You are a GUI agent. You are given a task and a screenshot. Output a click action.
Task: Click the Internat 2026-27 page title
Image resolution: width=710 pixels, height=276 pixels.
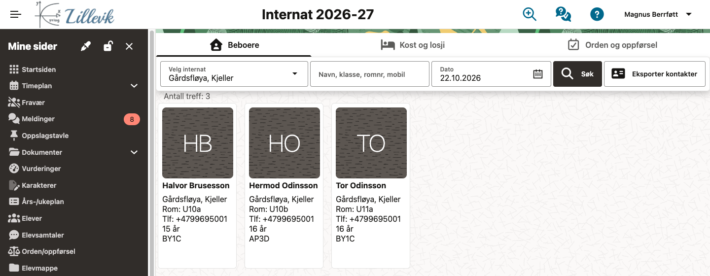pos(318,15)
